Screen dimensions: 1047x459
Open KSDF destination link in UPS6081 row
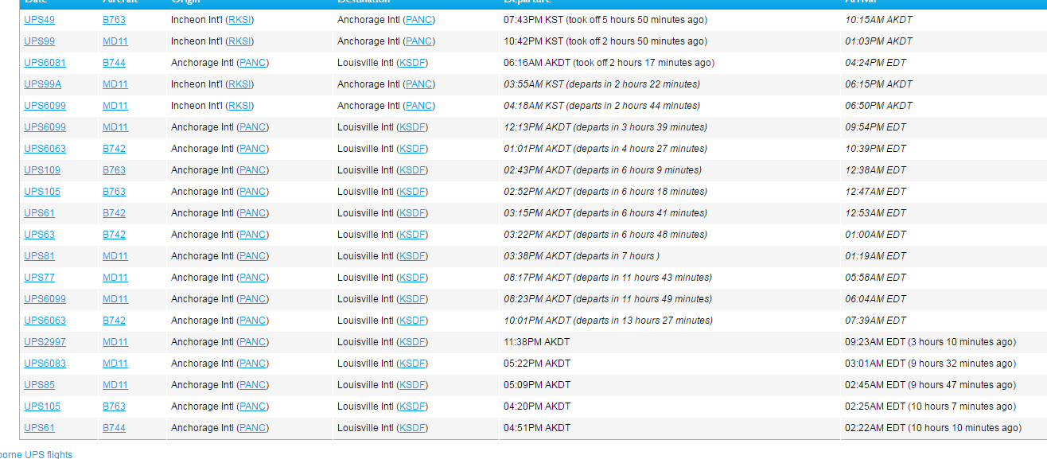(412, 63)
